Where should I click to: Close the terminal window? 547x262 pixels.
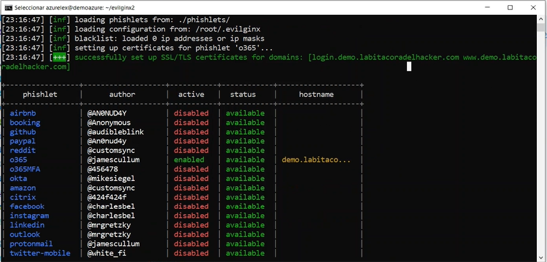pyautogui.click(x=533, y=7)
